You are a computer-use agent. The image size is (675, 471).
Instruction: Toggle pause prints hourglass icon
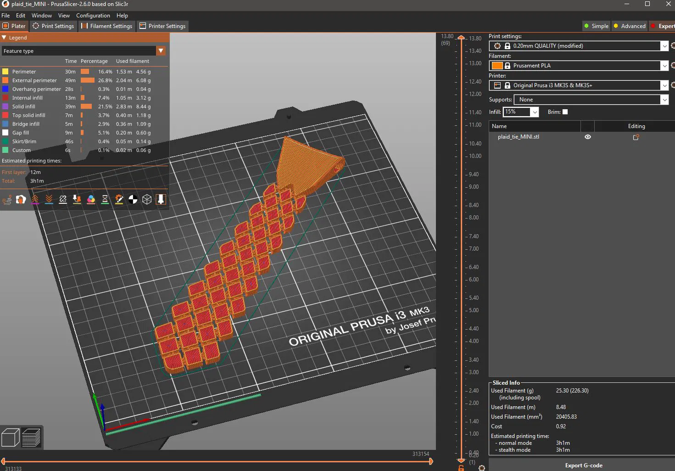[x=105, y=199]
